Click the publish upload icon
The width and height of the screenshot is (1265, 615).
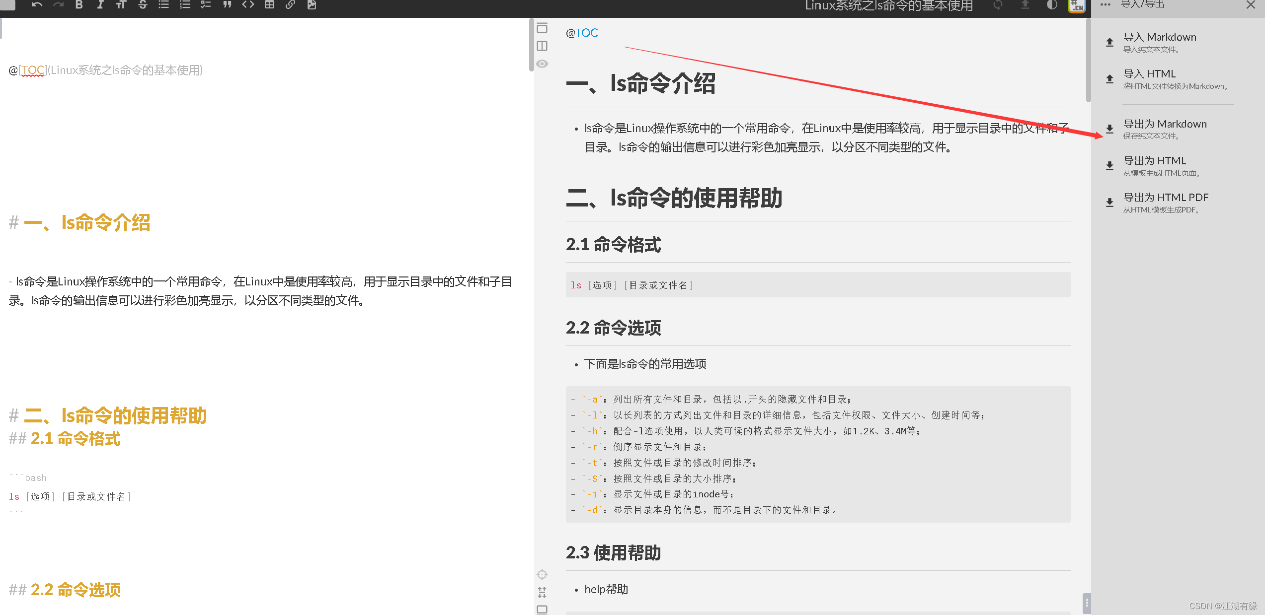coord(1025,5)
